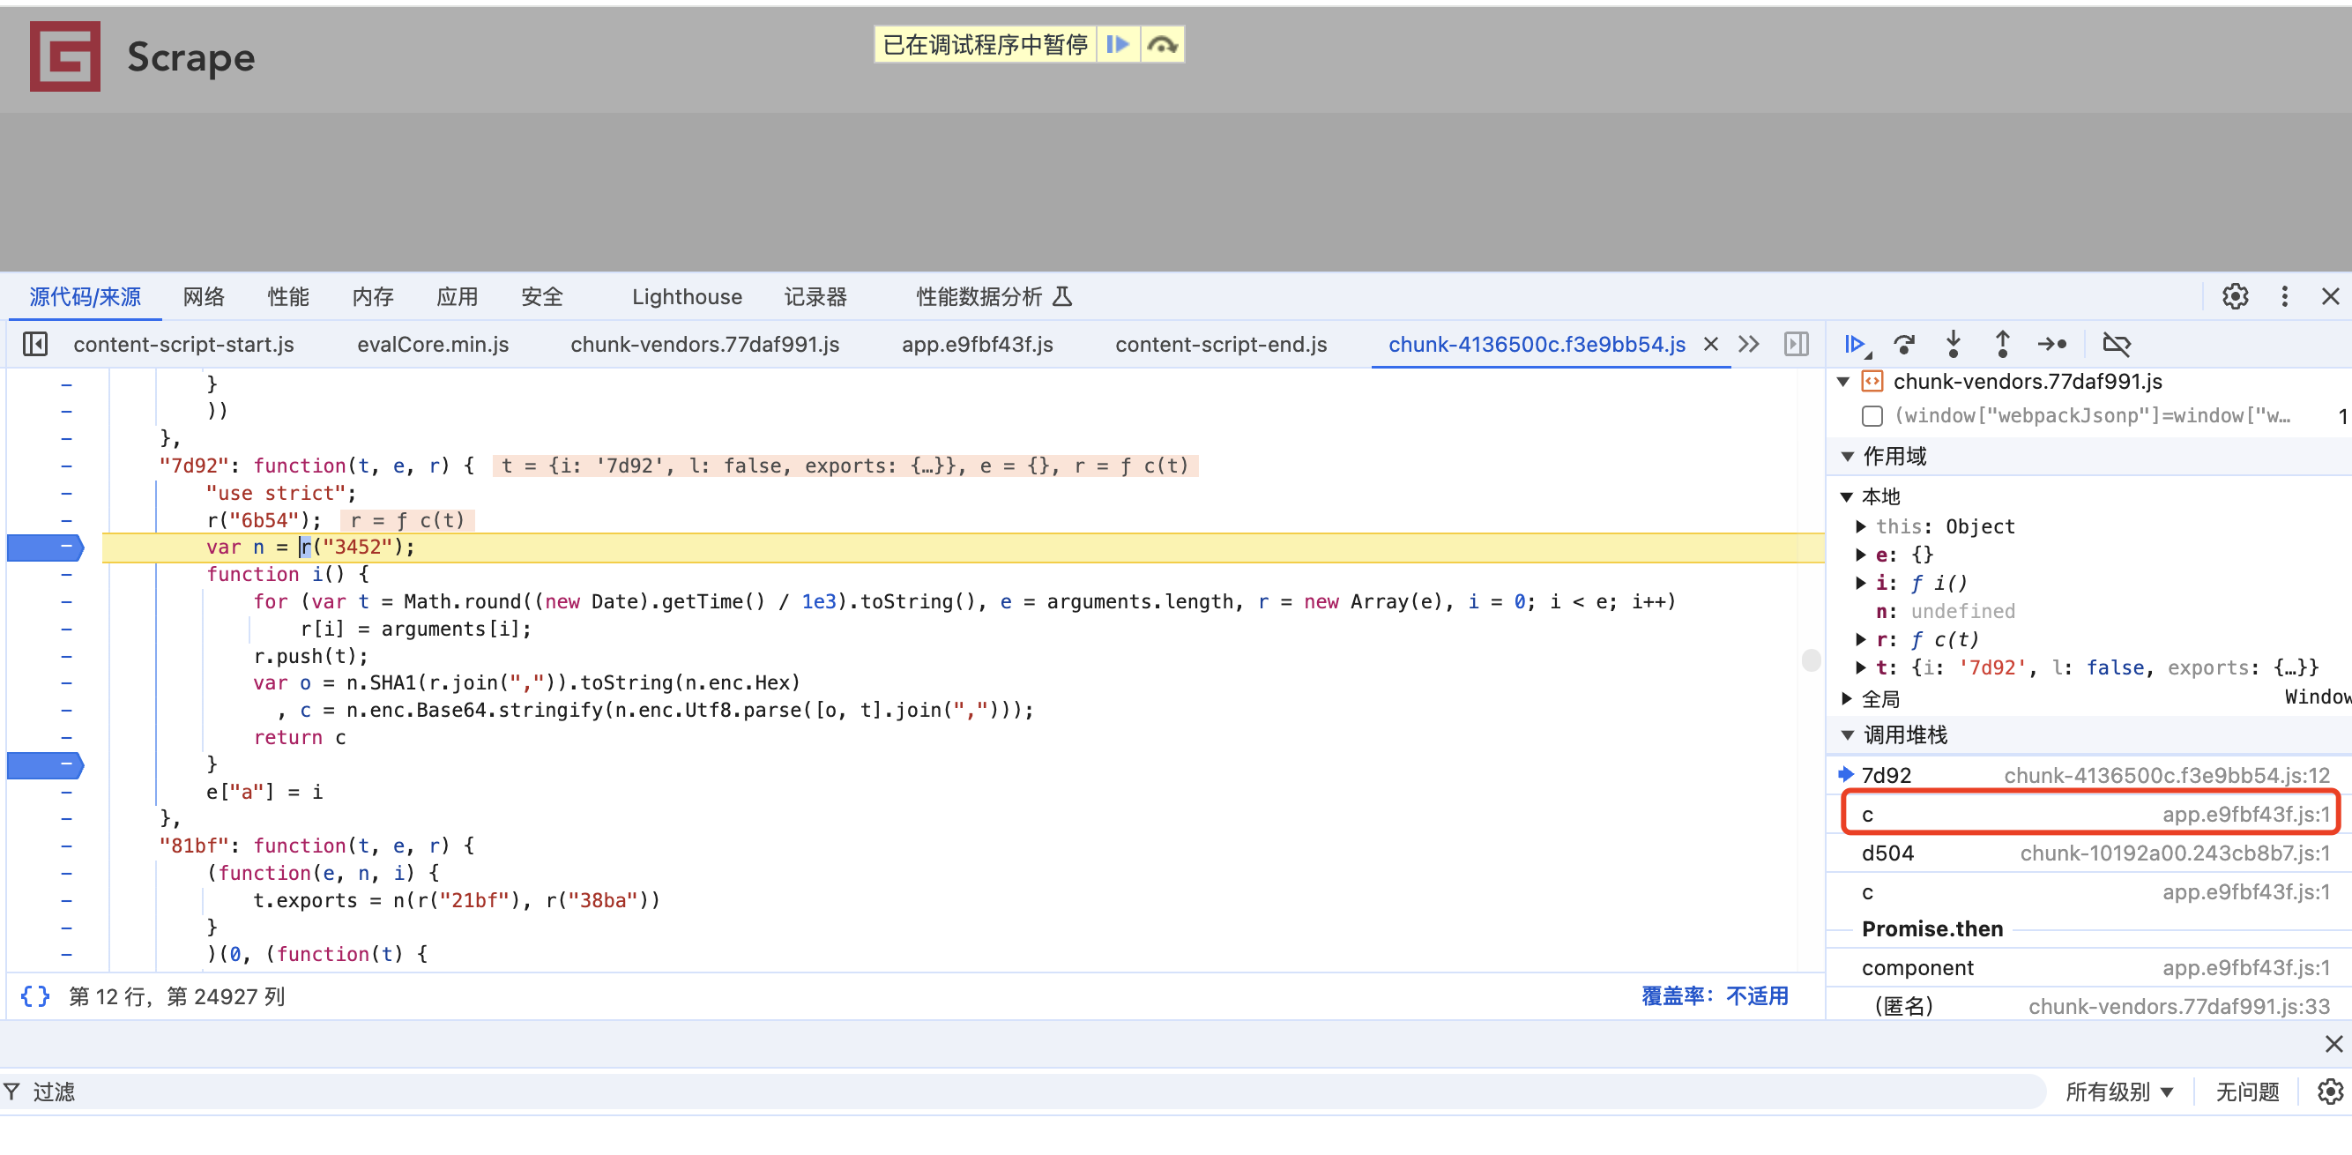
Task: Select the component call stack frame
Action: click(2089, 968)
